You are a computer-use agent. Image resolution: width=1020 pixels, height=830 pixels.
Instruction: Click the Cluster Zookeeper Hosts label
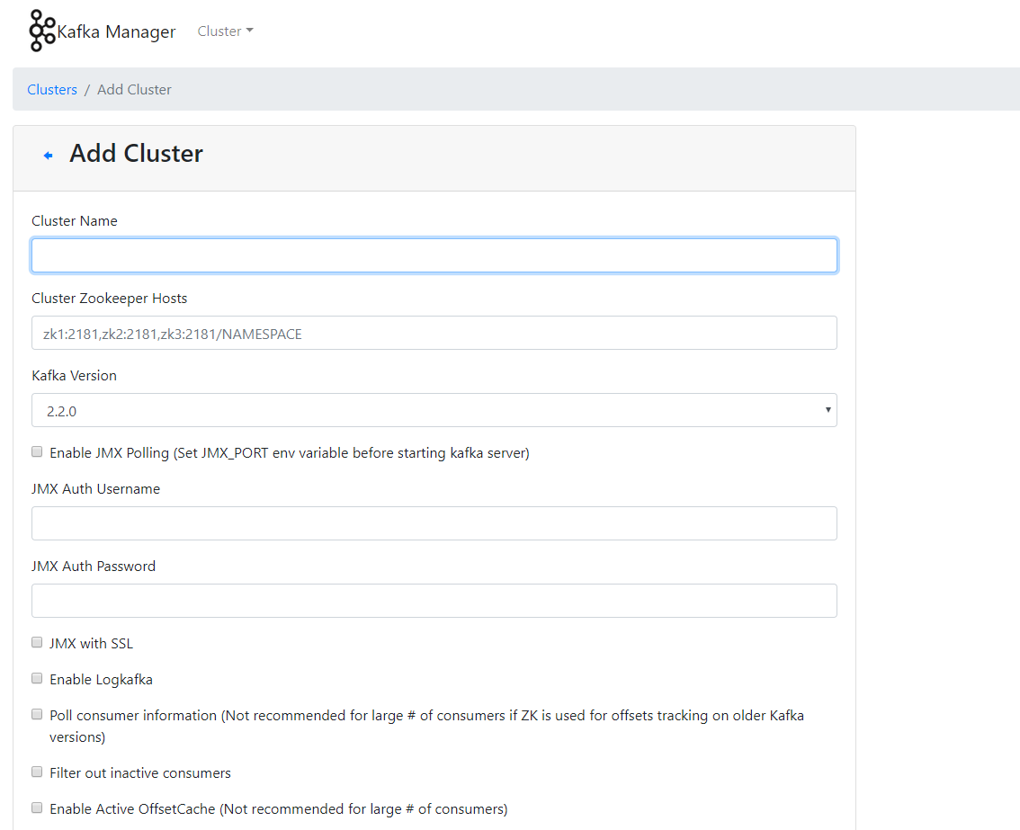[x=110, y=299]
